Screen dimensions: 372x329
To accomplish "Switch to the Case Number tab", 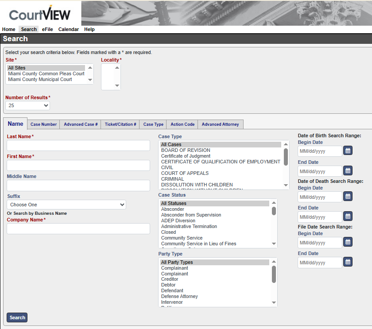I will click(43, 124).
